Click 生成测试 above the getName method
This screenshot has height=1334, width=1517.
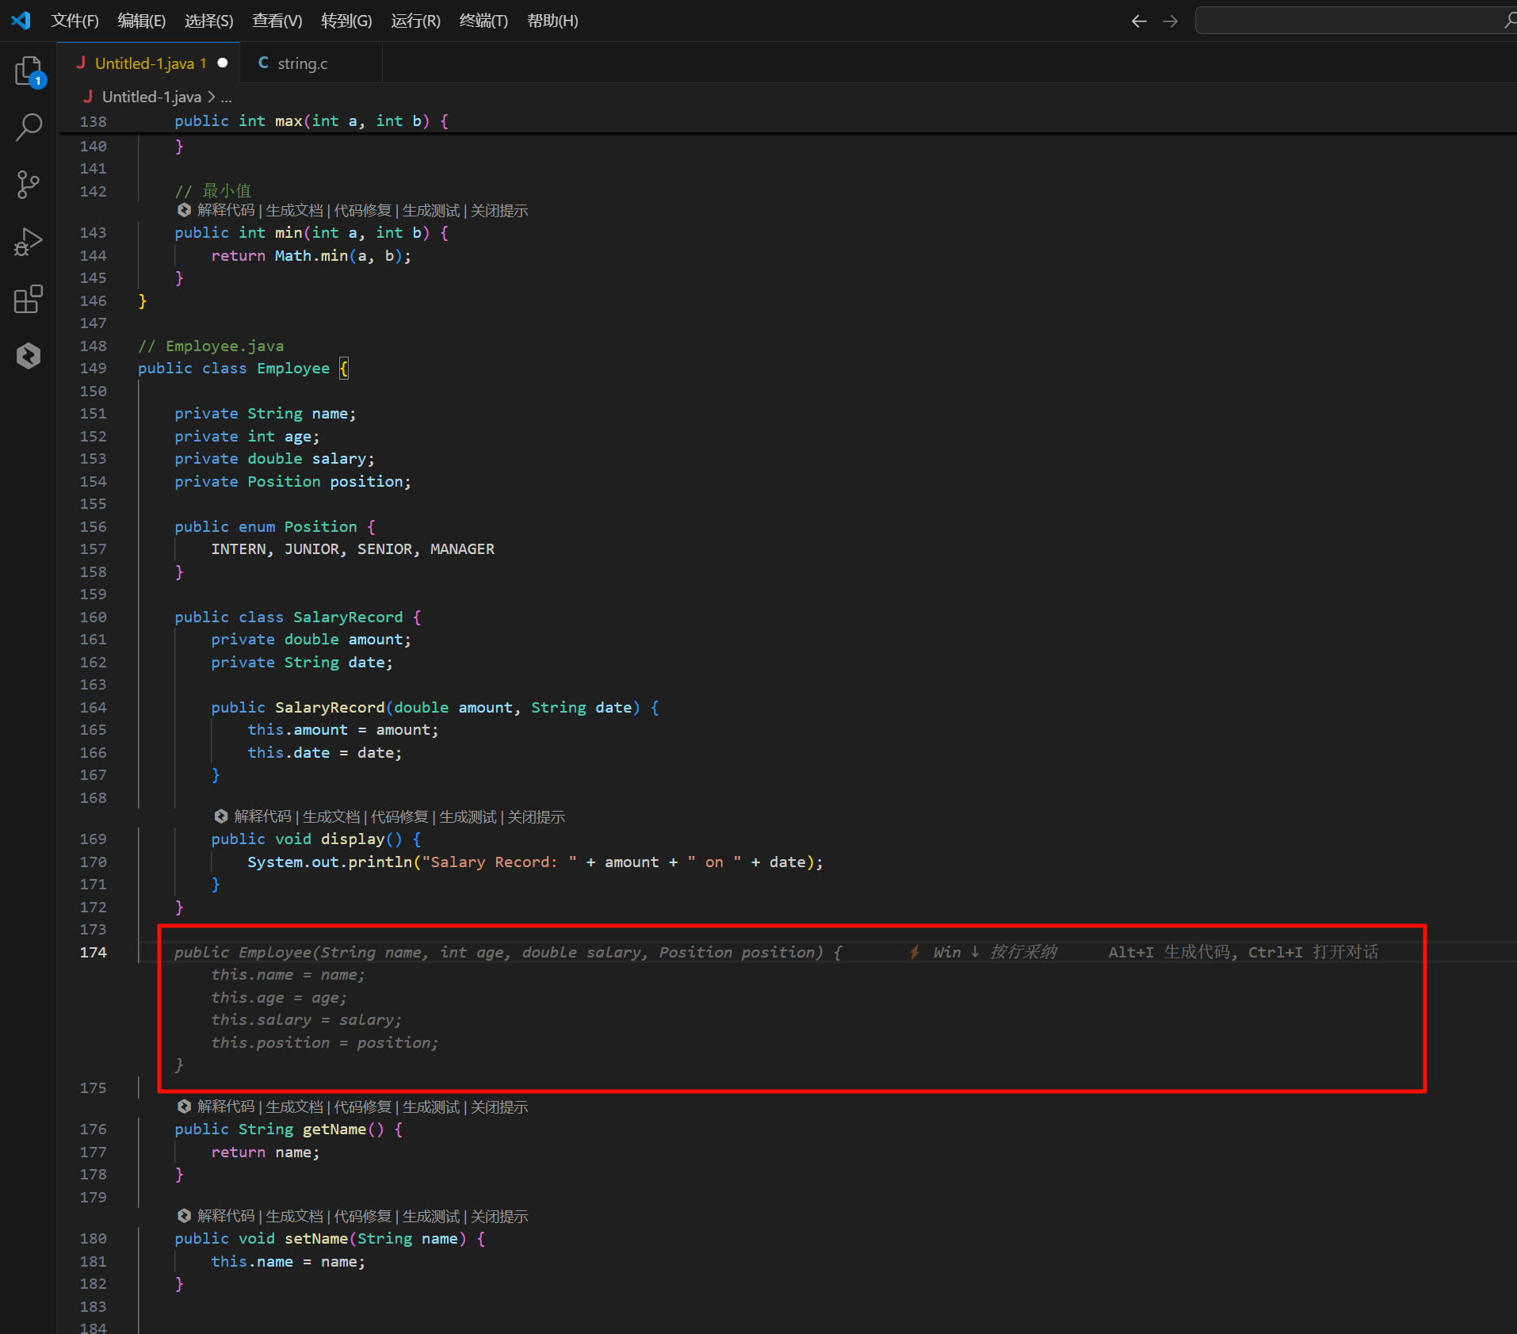pos(430,1107)
